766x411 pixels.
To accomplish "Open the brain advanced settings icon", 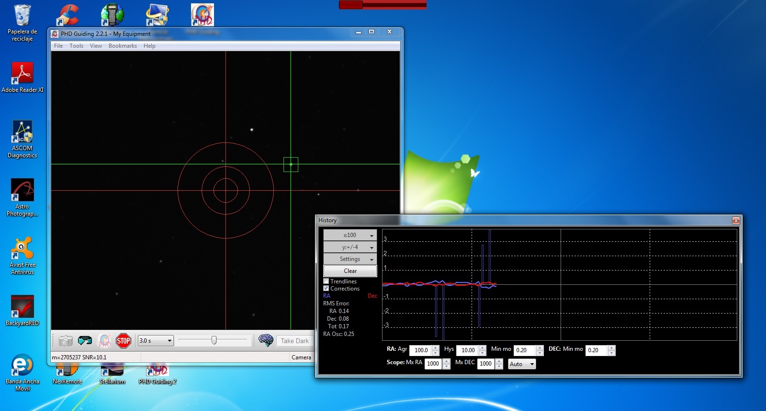I will pyautogui.click(x=266, y=340).
